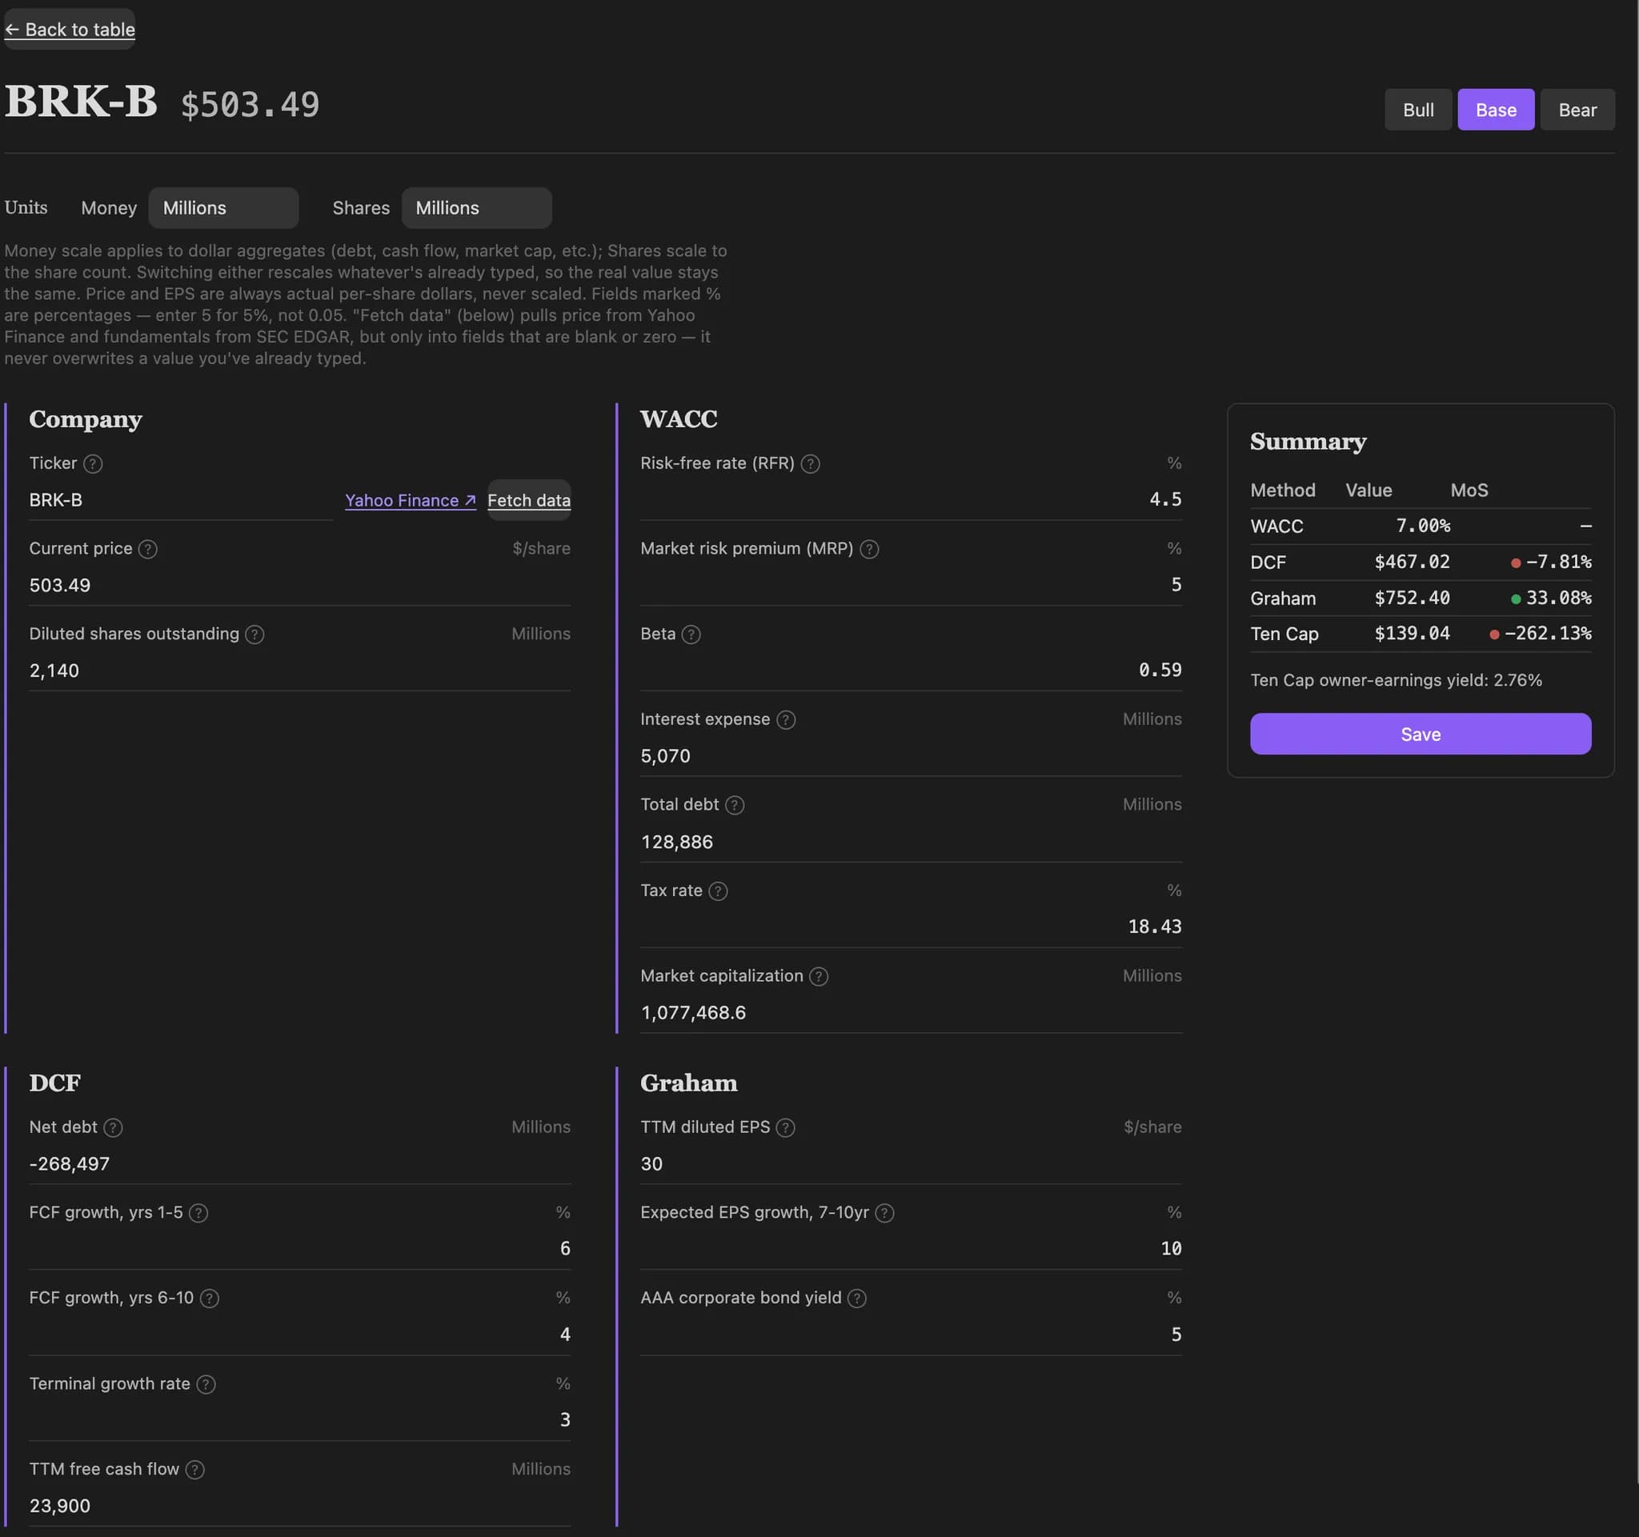1639x1537 pixels.
Task: Click the DCF value $467.02 in Summary
Action: point(1412,562)
